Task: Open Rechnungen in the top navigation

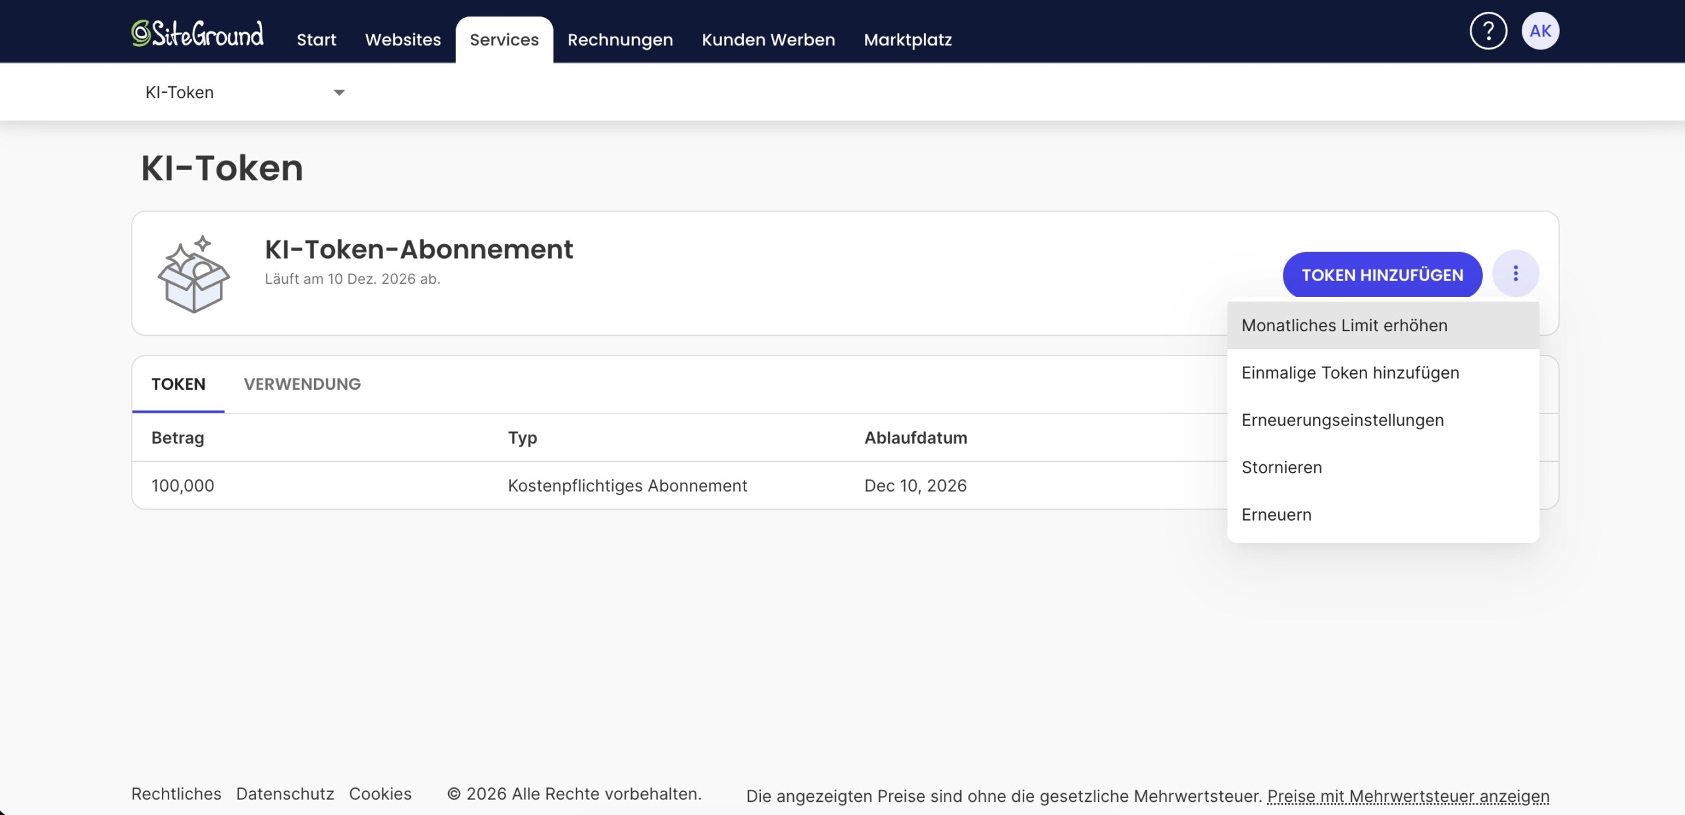Action: [620, 39]
